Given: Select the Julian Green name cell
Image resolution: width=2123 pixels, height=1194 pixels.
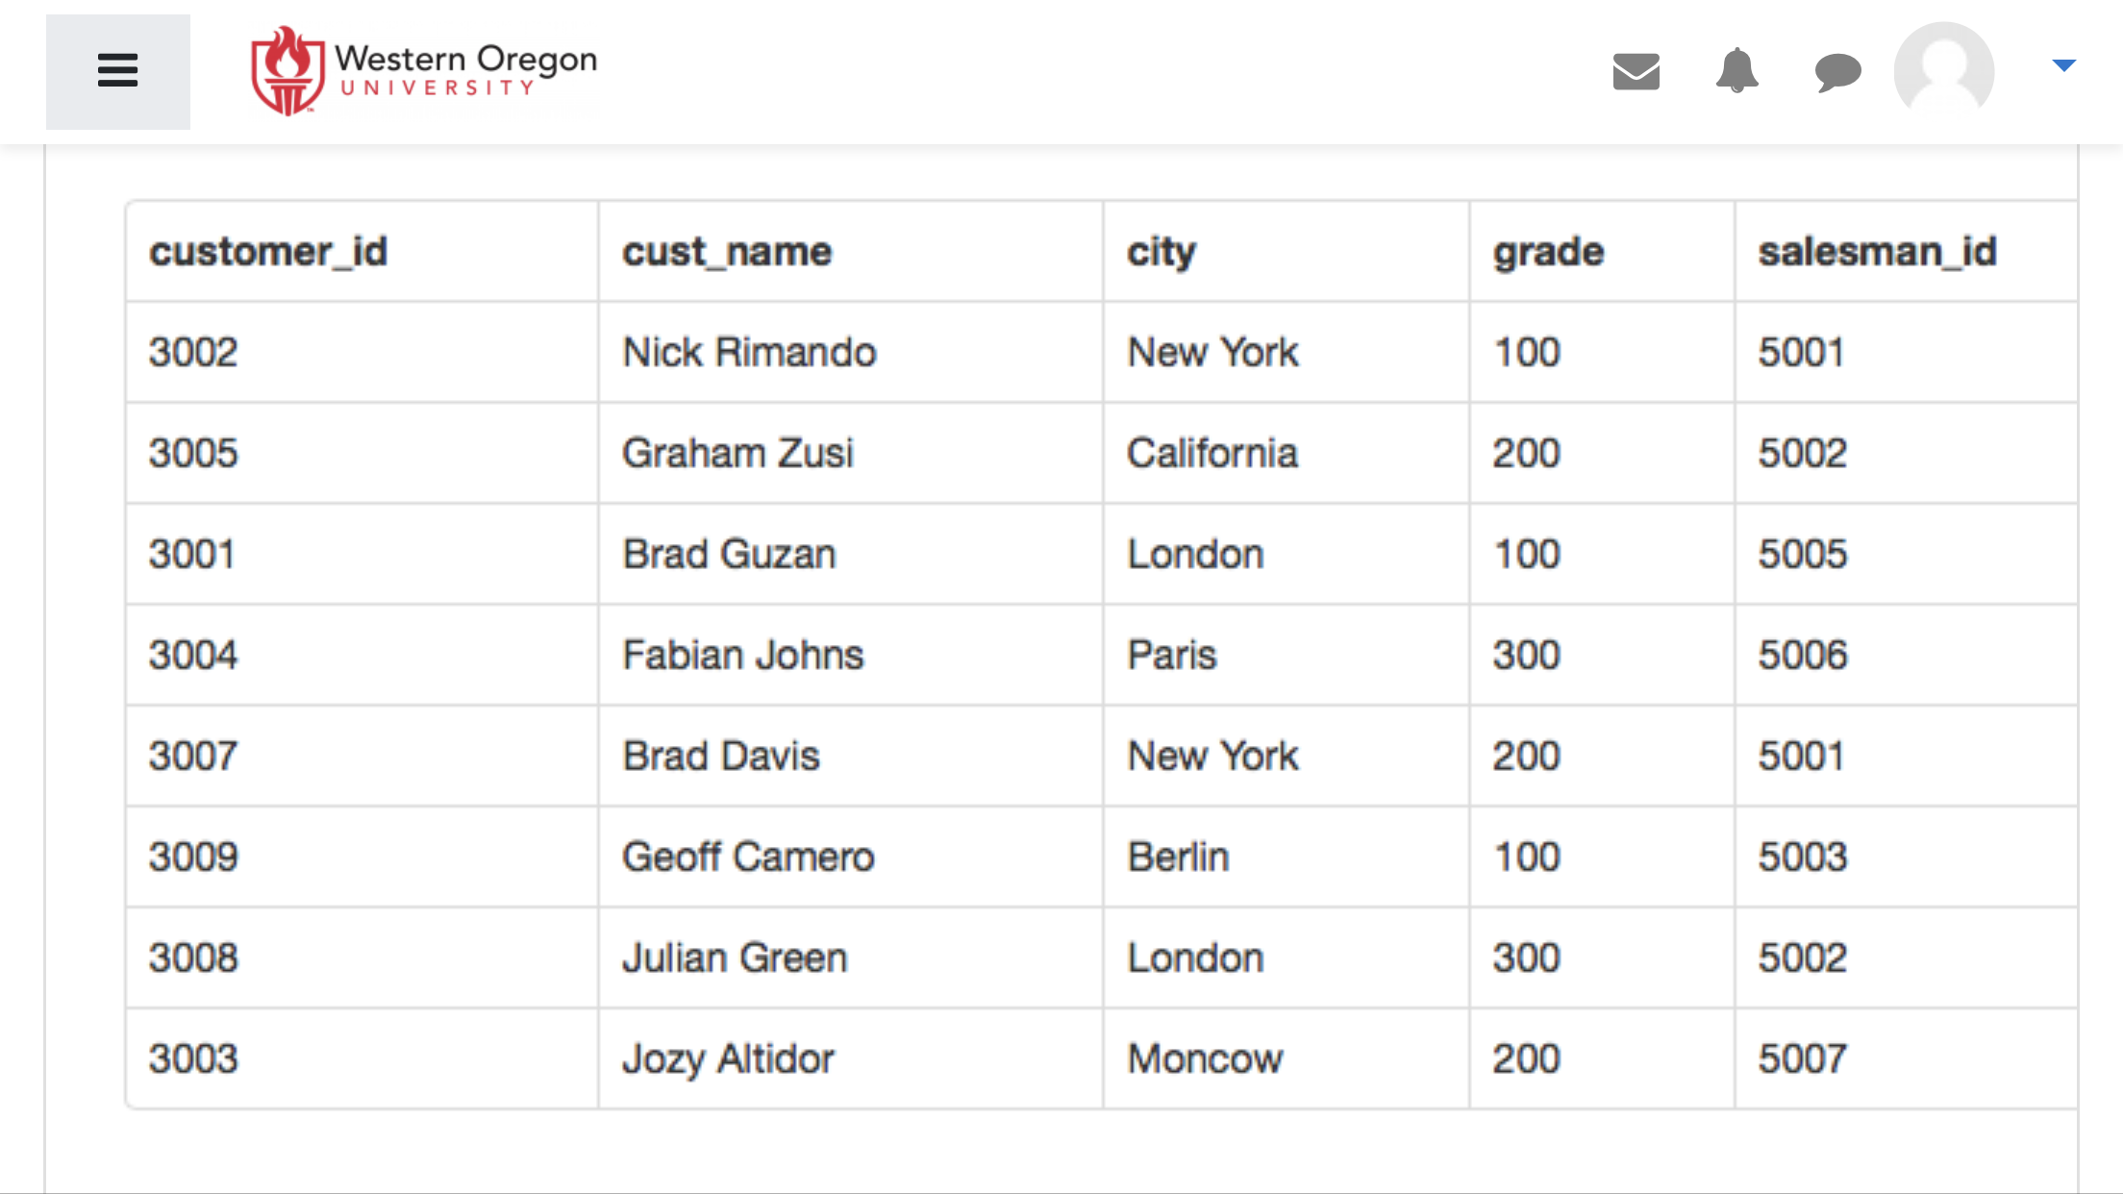Looking at the screenshot, I should pyautogui.click(x=850, y=958).
